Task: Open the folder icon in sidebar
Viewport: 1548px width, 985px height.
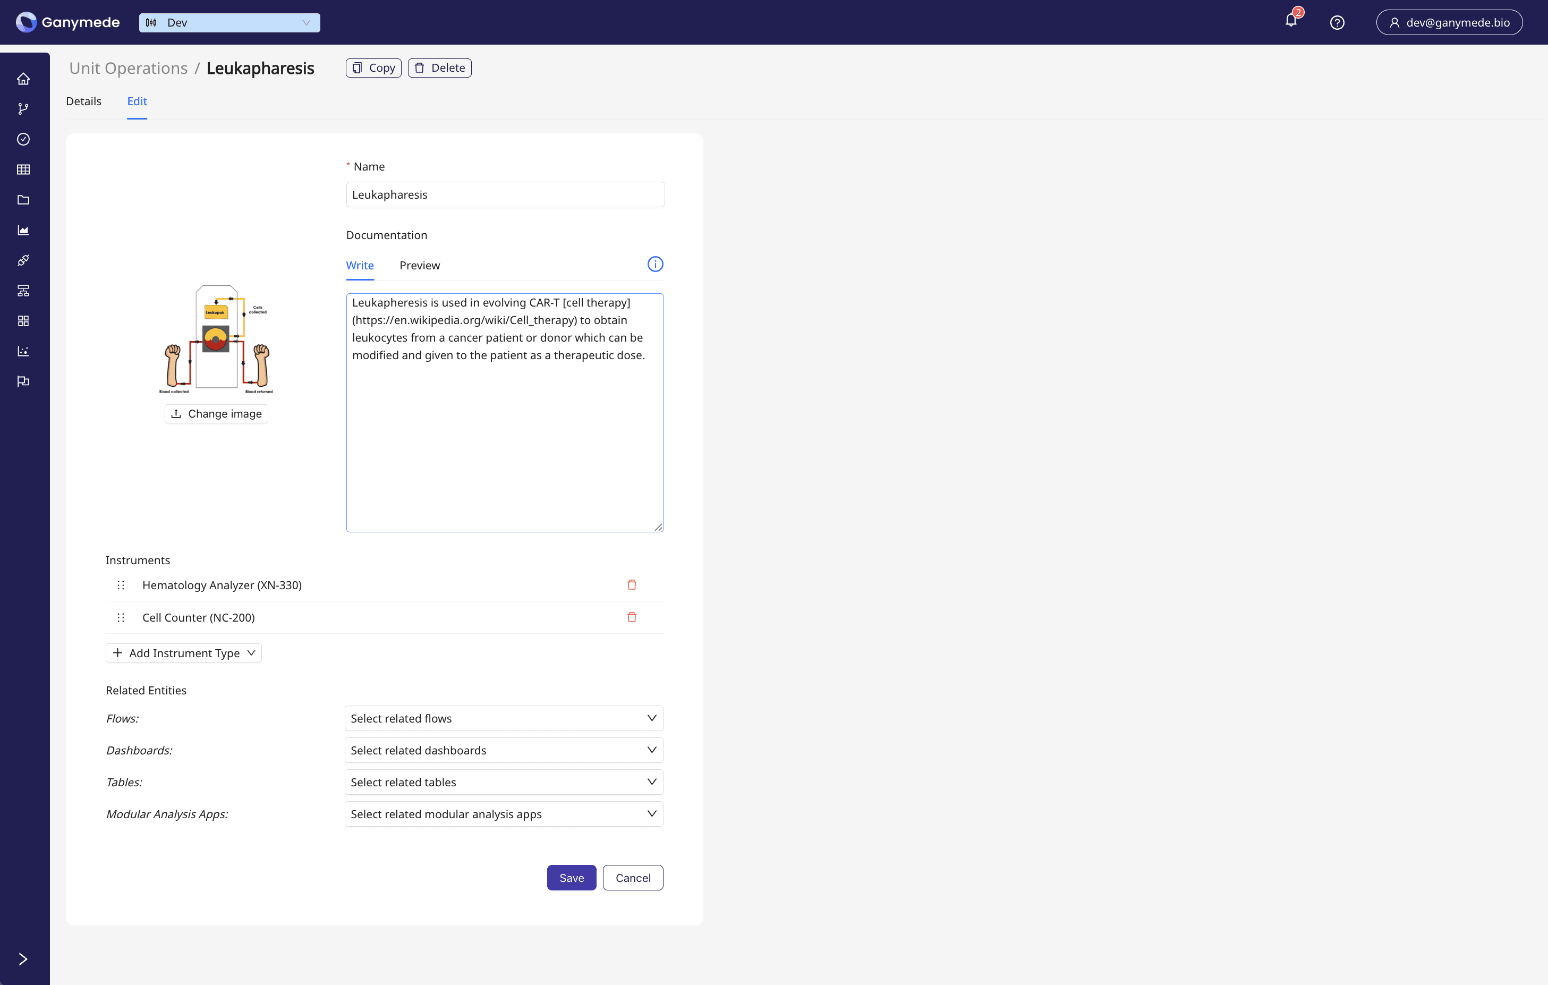Action: pos(23,200)
